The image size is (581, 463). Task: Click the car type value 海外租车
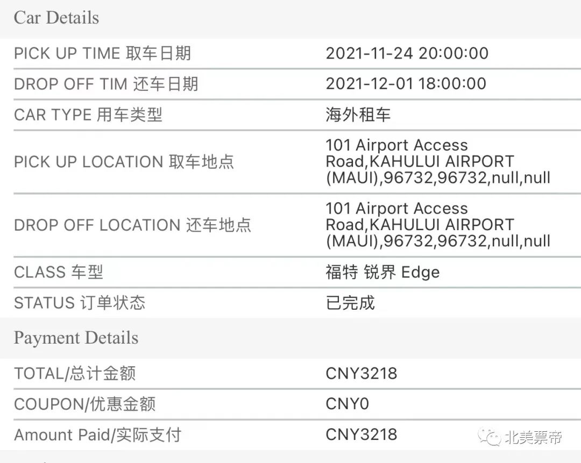tap(358, 115)
